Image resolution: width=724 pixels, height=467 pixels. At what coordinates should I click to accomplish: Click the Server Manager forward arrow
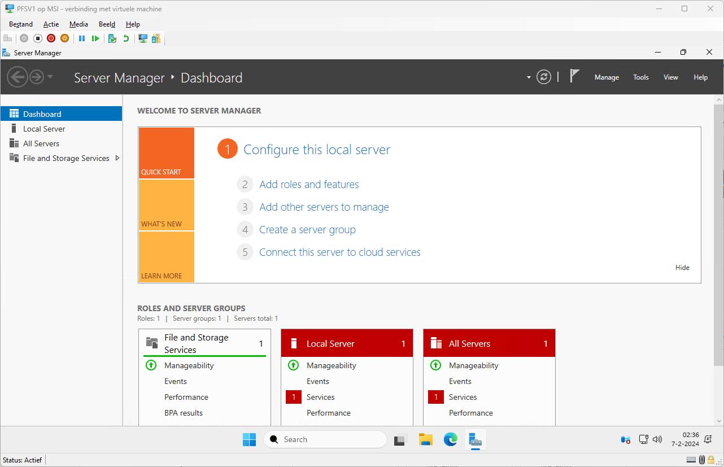(x=37, y=77)
